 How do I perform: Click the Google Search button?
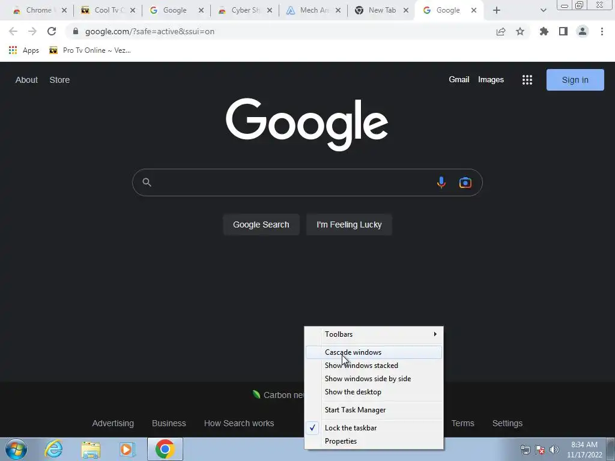click(261, 224)
